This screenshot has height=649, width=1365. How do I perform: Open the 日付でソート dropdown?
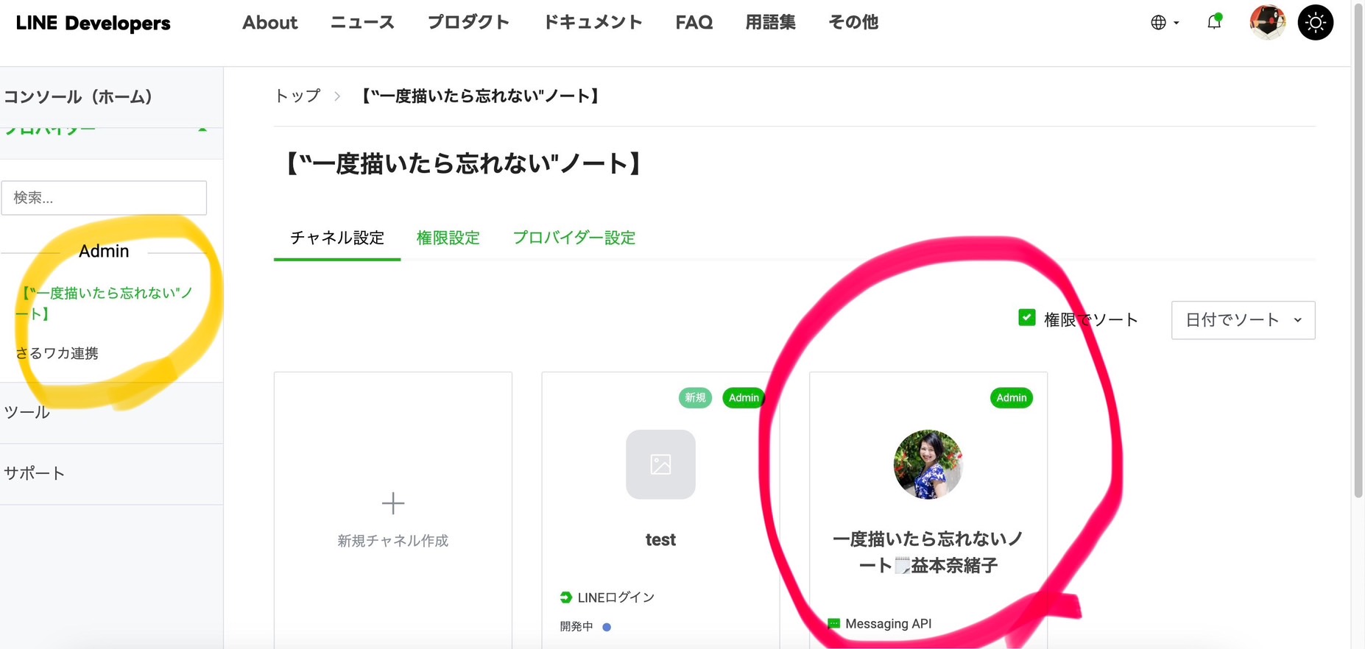pos(1243,320)
